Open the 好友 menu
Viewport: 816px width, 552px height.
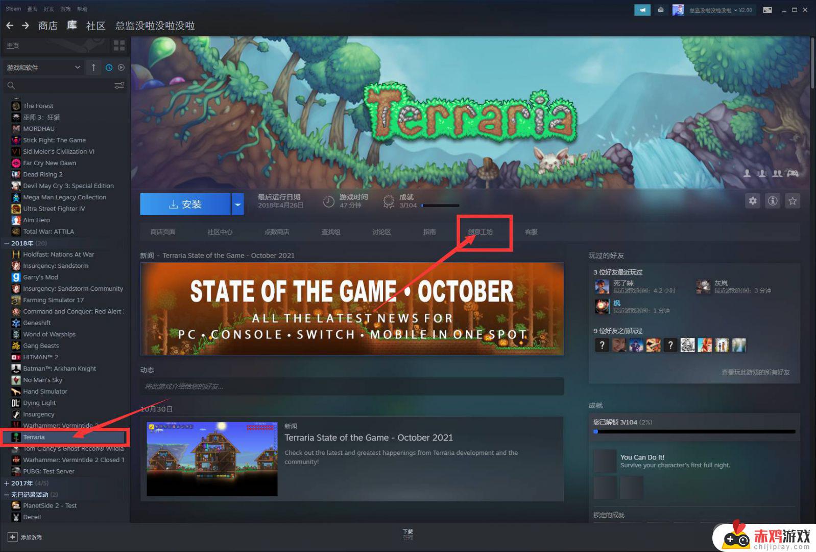[49, 9]
